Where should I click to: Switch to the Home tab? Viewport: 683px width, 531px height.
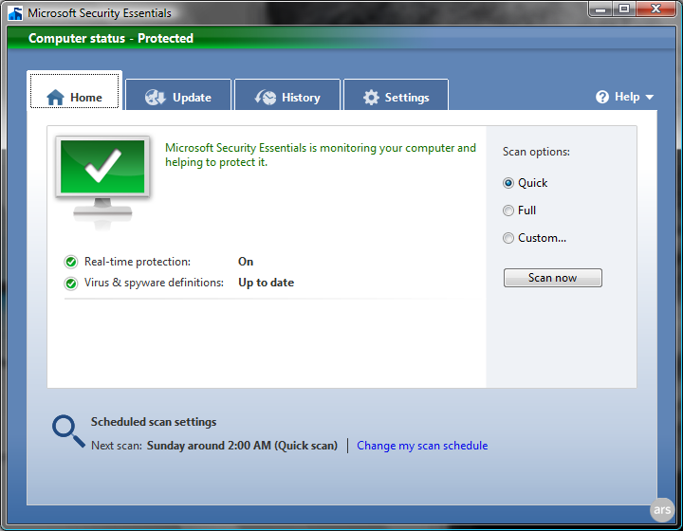75,90
